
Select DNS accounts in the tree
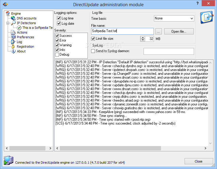pyautogui.click(x=27, y=18)
